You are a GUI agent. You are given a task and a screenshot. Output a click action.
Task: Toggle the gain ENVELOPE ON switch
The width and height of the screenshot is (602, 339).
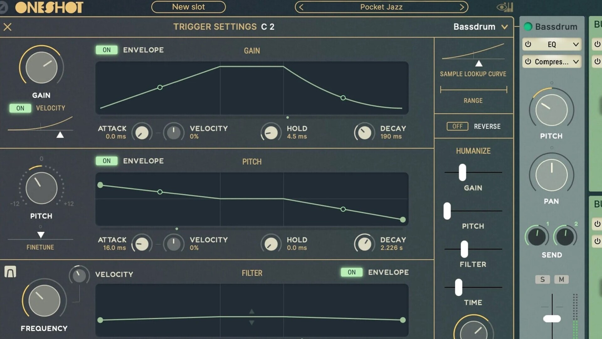tap(107, 50)
